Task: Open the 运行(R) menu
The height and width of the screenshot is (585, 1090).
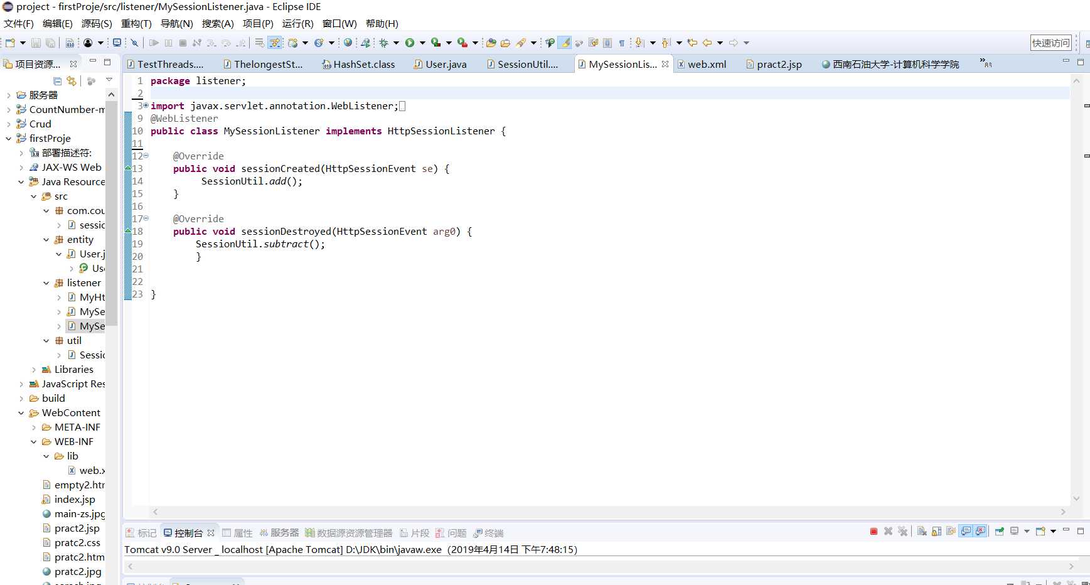Action: [x=297, y=23]
